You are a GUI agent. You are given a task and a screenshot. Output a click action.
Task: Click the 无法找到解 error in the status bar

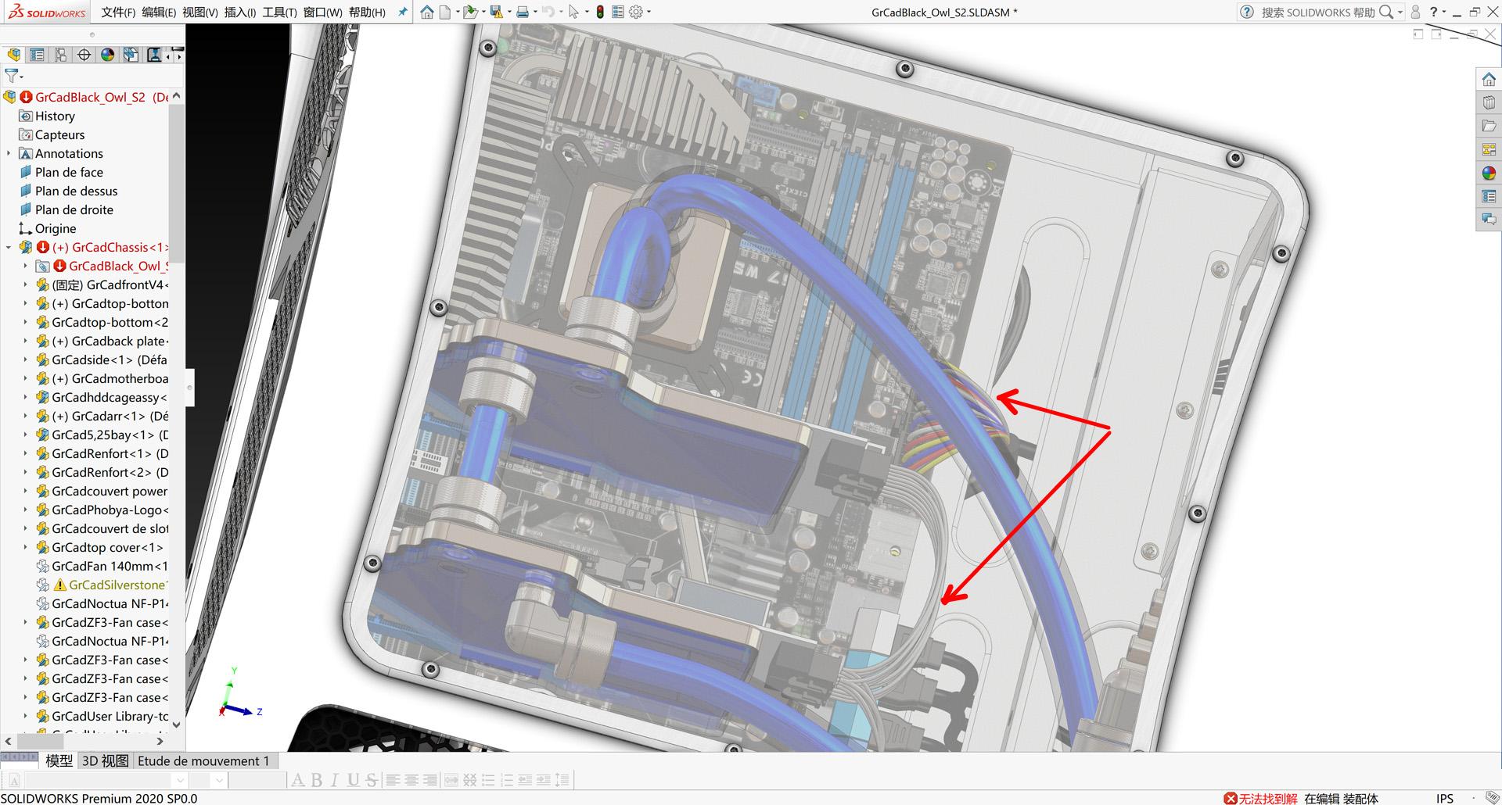[x=1263, y=799]
